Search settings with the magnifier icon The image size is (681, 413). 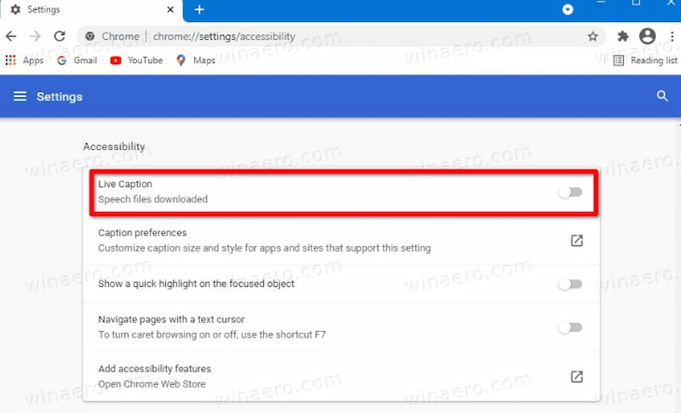point(662,96)
